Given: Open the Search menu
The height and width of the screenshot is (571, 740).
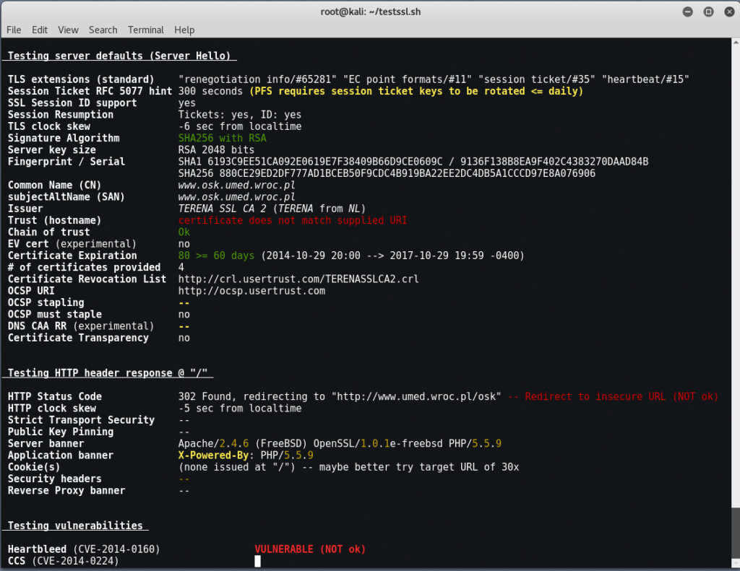Looking at the screenshot, I should coord(103,30).
